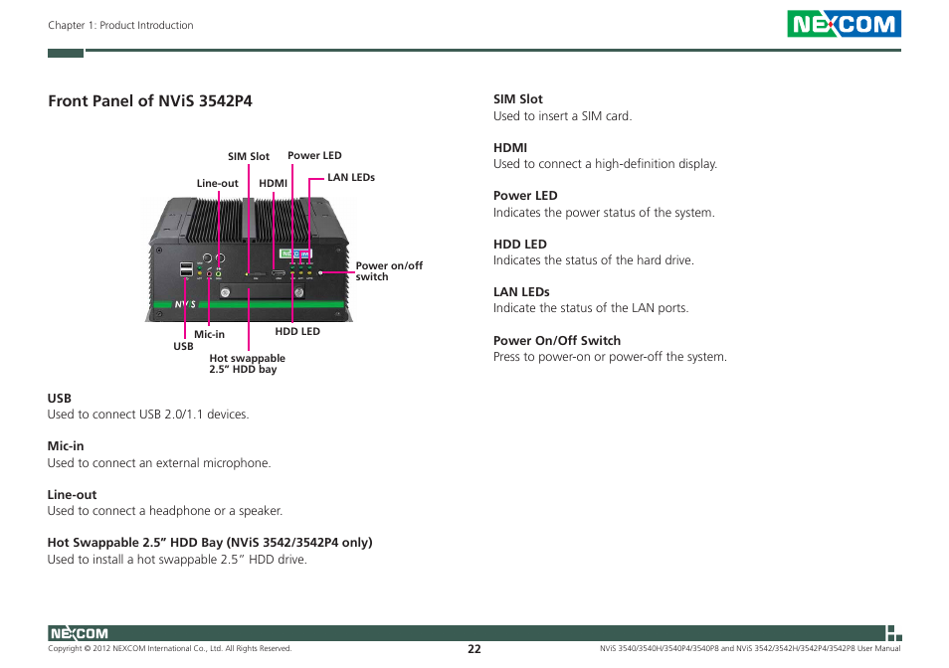Select the 'USB' section heading
This screenshot has height=668, width=949.
click(60, 399)
